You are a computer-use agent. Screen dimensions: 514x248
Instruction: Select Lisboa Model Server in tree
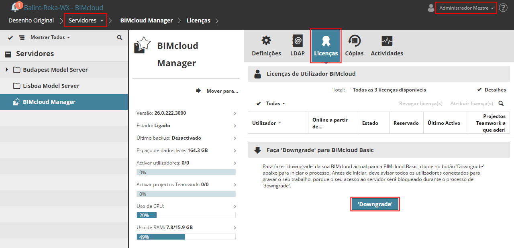pyautogui.click(x=64, y=86)
